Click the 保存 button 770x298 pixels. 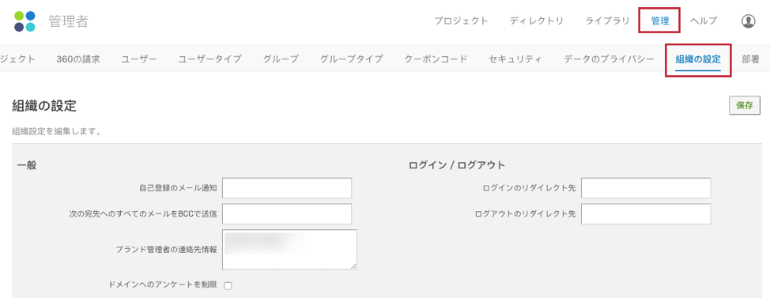tap(745, 106)
